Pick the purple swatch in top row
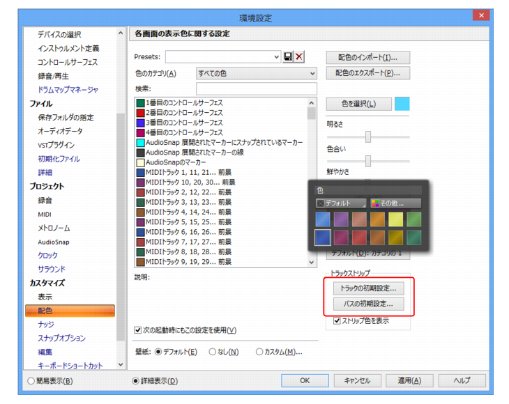Screen dimensions: 509x404 [341, 219]
